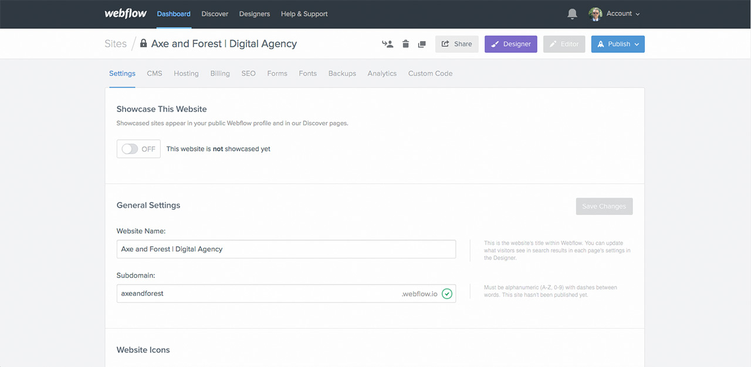Go to Dashboard in top navigation
Screen dimensions: 751x367
pyautogui.click(x=174, y=14)
